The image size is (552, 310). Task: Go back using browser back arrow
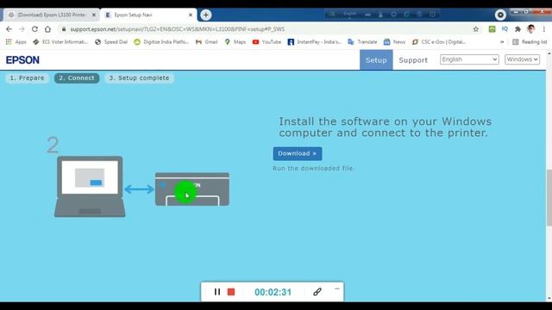click(9, 29)
